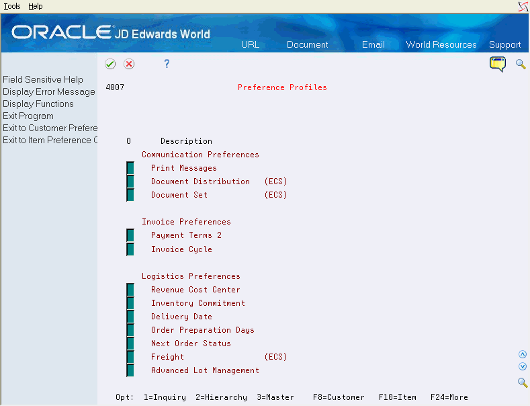The image size is (530, 406).
Task: Click the Document Set text
Action: tap(179, 195)
